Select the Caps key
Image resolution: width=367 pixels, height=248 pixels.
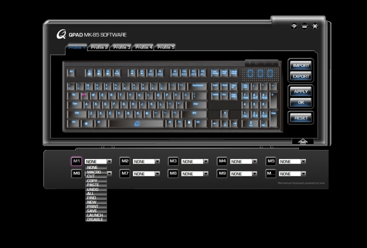tap(75, 105)
